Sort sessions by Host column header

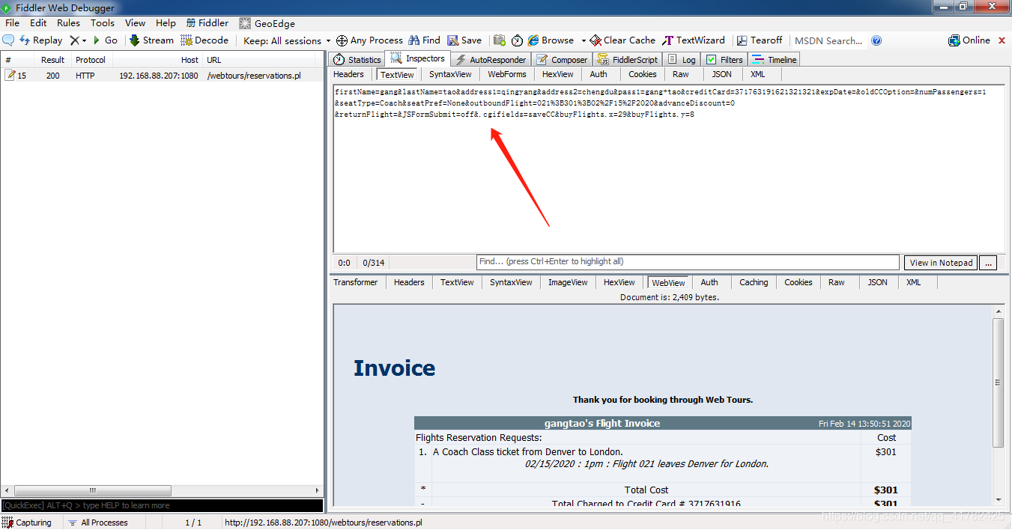point(158,60)
